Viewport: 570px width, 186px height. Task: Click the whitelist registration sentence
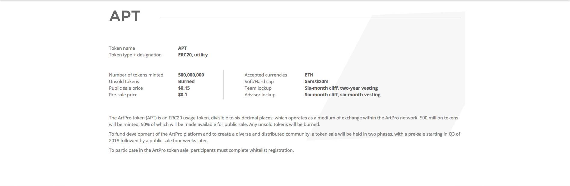coord(201,150)
